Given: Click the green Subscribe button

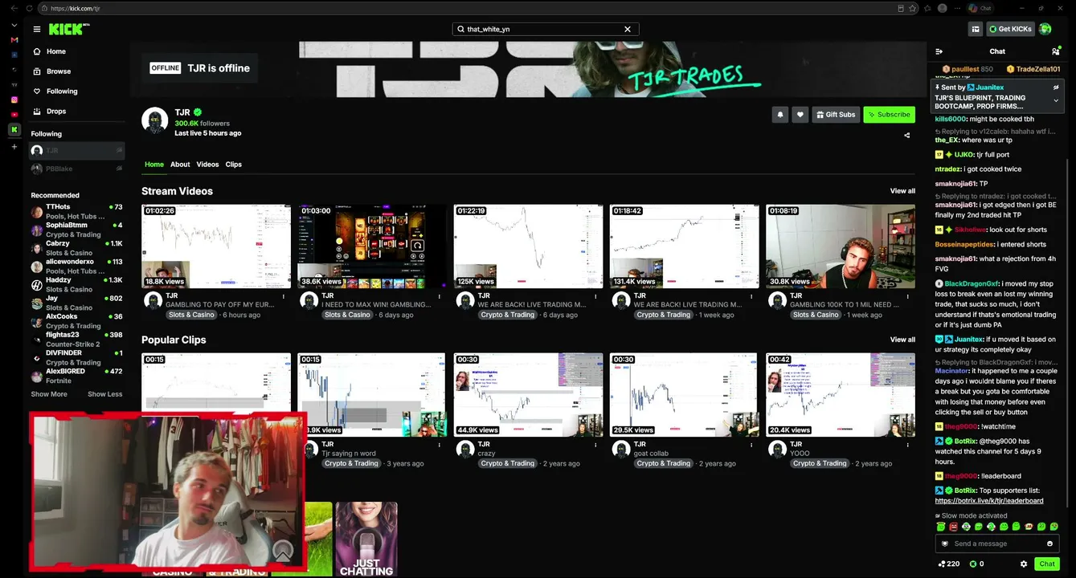Looking at the screenshot, I should [889, 115].
